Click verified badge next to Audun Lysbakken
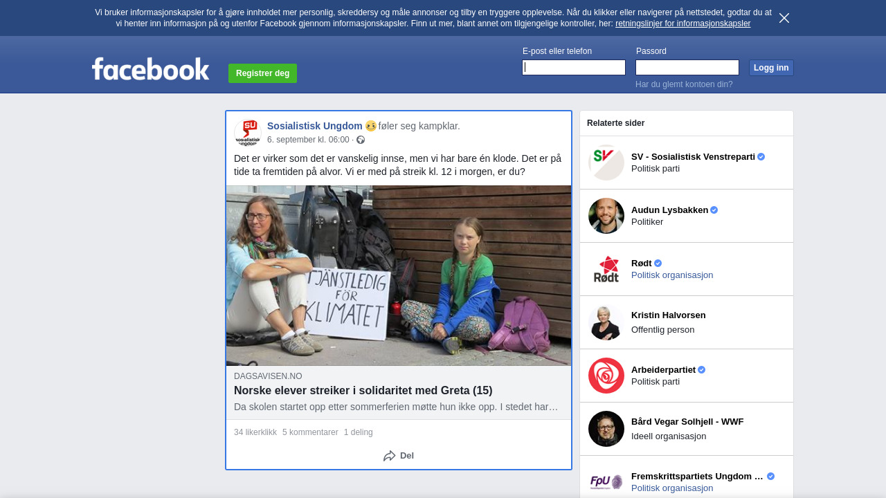Image resolution: width=886 pixels, height=498 pixels. pos(714,210)
